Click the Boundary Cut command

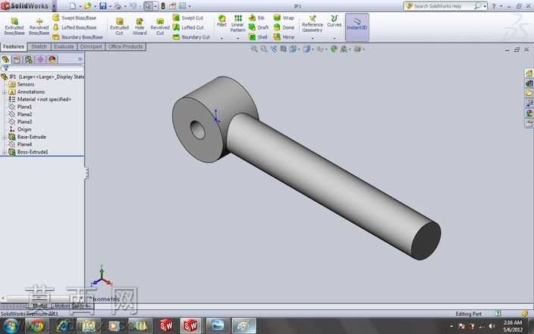click(191, 36)
